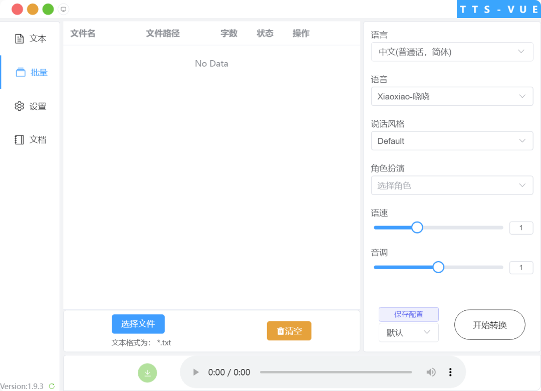This screenshot has height=391, width=541.
Task: Adjust the 语速 speech rate slider handle
Action: tap(417, 227)
